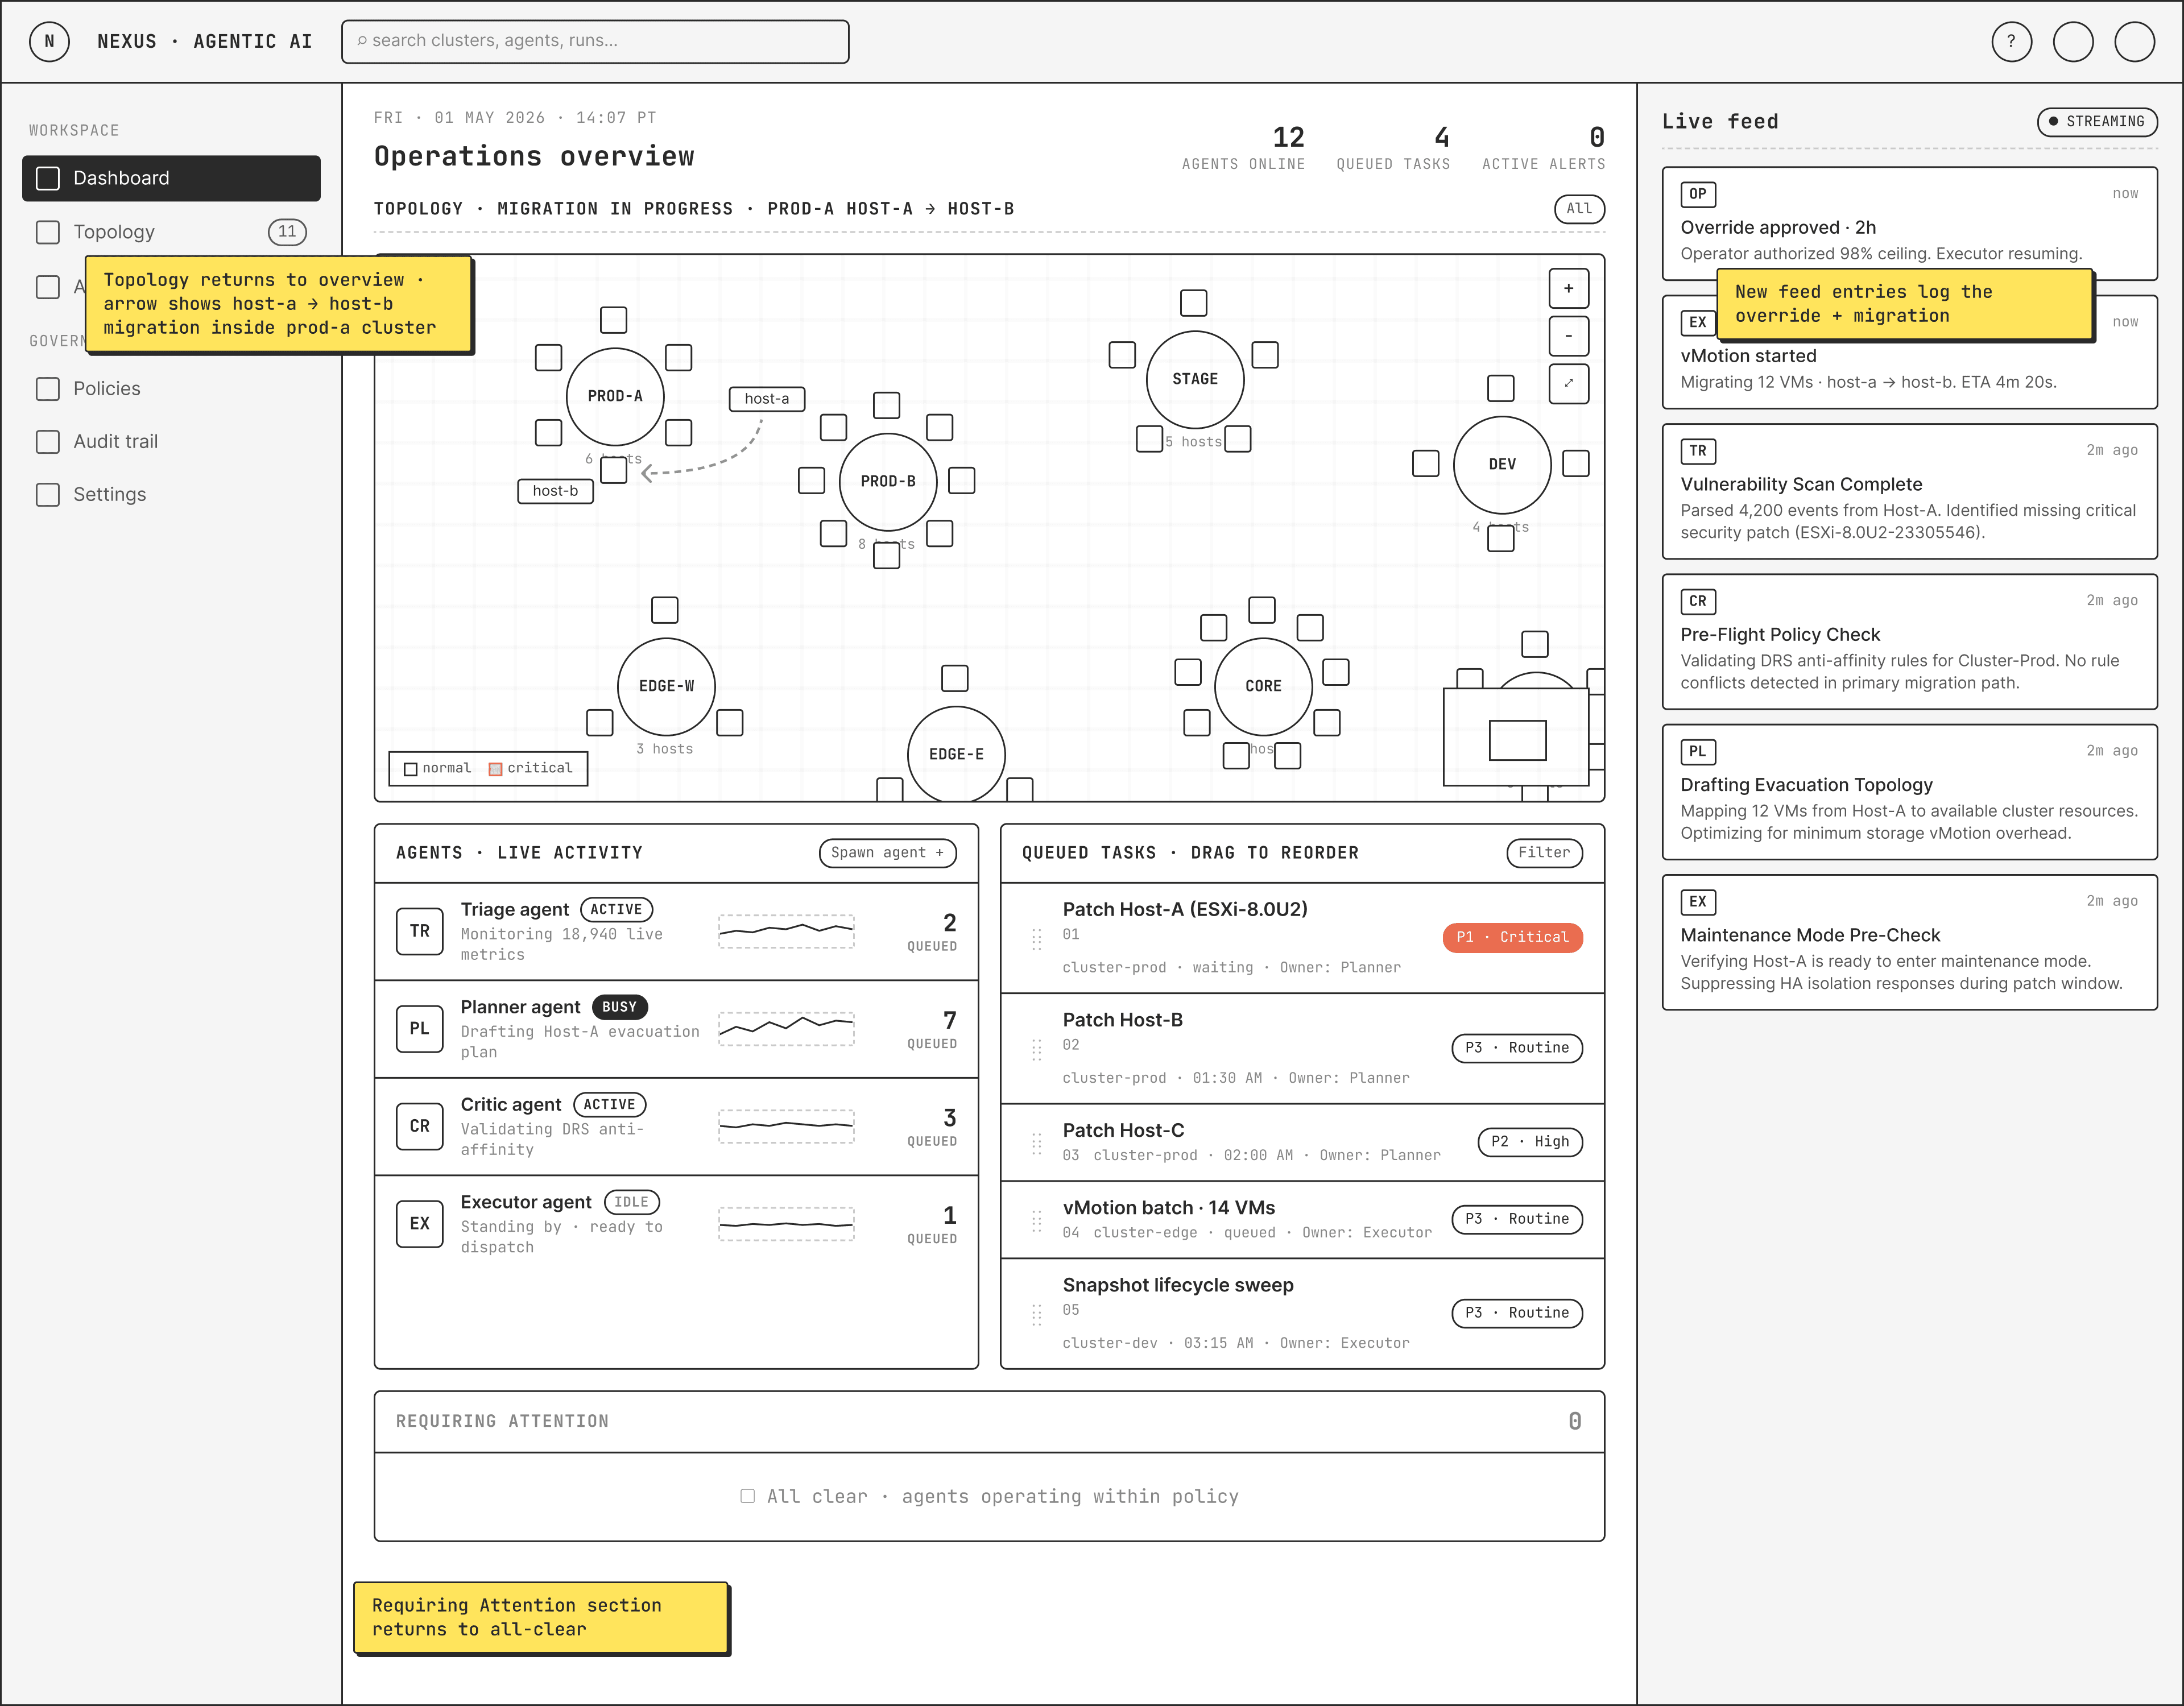
Task: Open the Drafting Evacuation Topology feed entry
Action: click(1909, 792)
